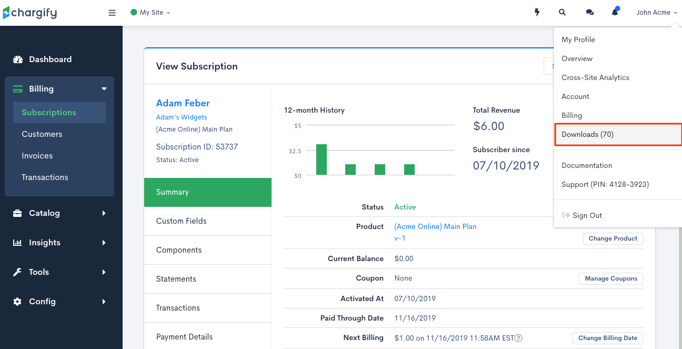The image size is (682, 349).
Task: Click the lightning bolt icon in header
Action: point(537,13)
